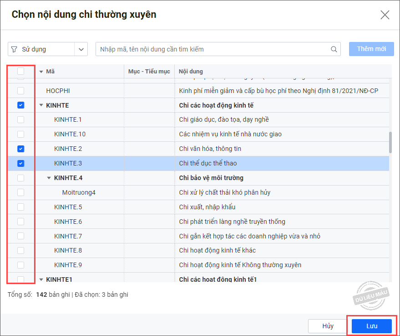The height and width of the screenshot is (336, 400).
Task: Close the dialog with the X icon
Action: [x=385, y=15]
